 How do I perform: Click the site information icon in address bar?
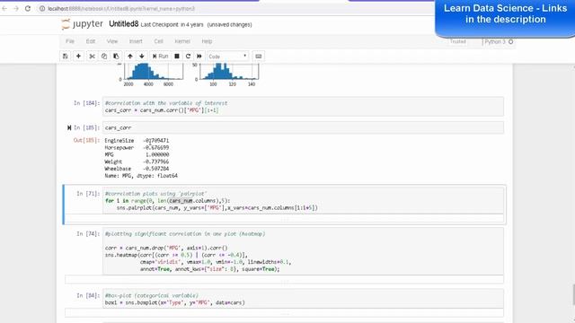[x=42, y=8]
